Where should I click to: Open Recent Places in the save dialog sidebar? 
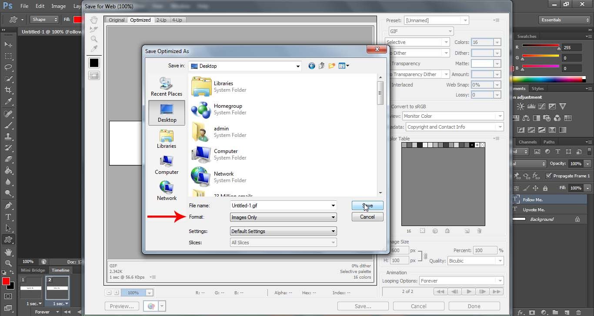(x=167, y=86)
